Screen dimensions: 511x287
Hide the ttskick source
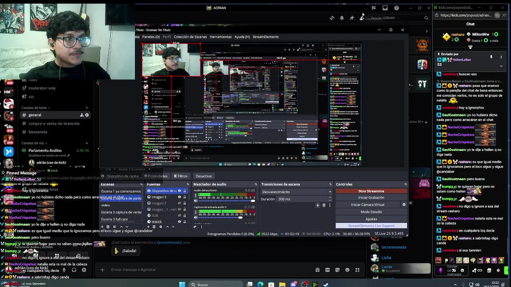click(x=179, y=222)
